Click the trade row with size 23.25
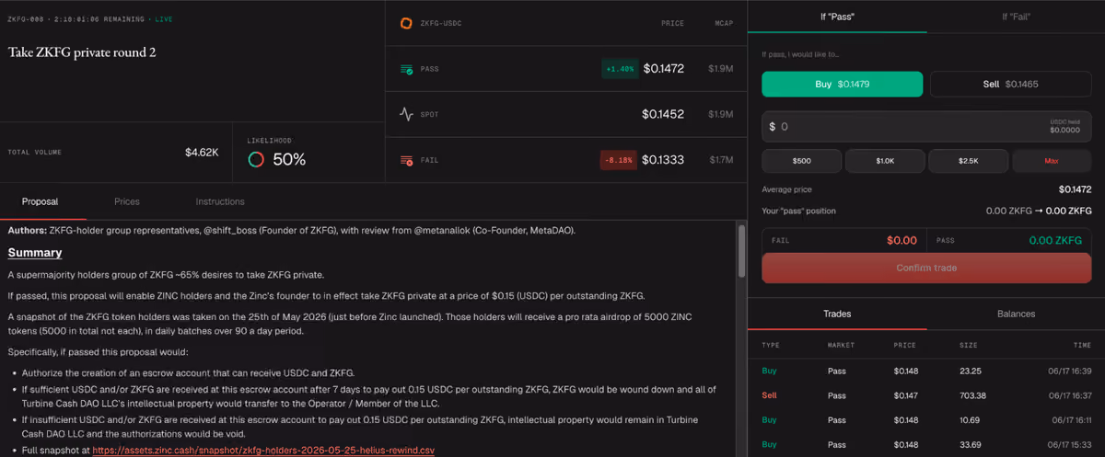The image size is (1105, 457). point(926,371)
